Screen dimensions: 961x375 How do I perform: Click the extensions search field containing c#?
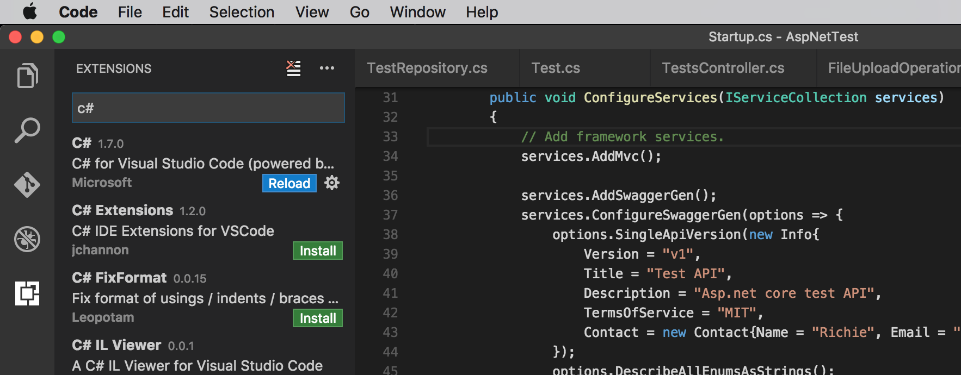208,108
